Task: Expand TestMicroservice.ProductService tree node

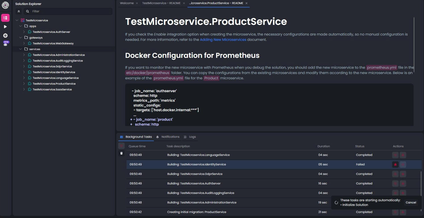Action: coord(24,84)
